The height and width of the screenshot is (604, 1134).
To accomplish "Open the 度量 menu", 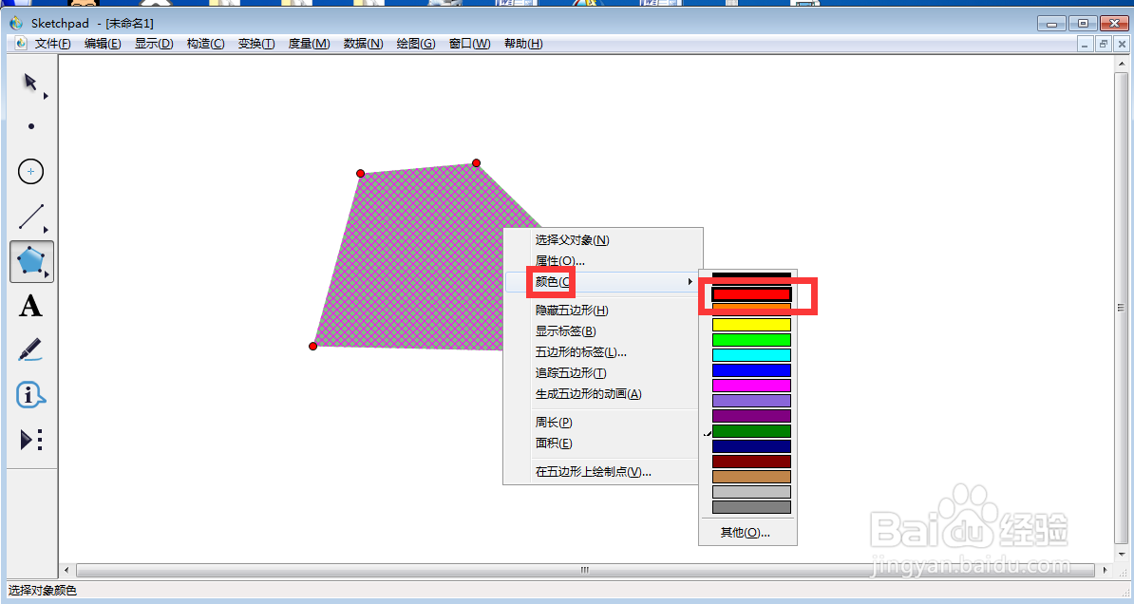I will (308, 43).
